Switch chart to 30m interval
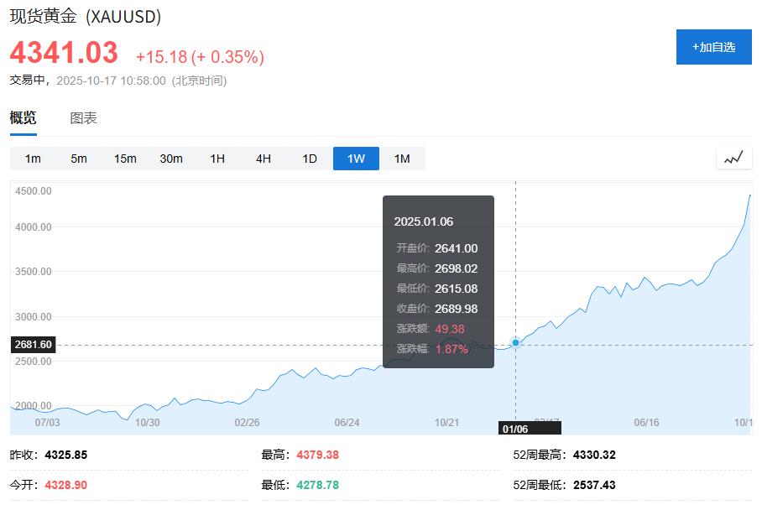 click(x=171, y=159)
